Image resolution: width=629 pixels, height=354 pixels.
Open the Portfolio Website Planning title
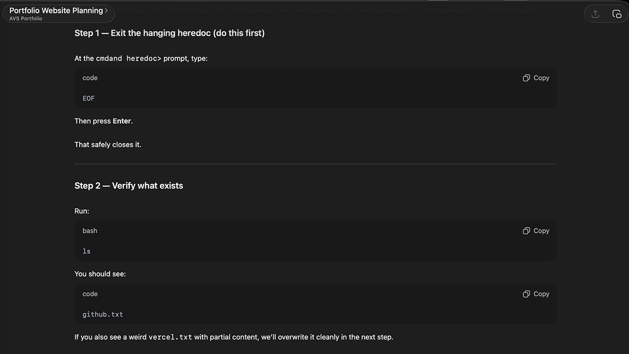tap(56, 10)
